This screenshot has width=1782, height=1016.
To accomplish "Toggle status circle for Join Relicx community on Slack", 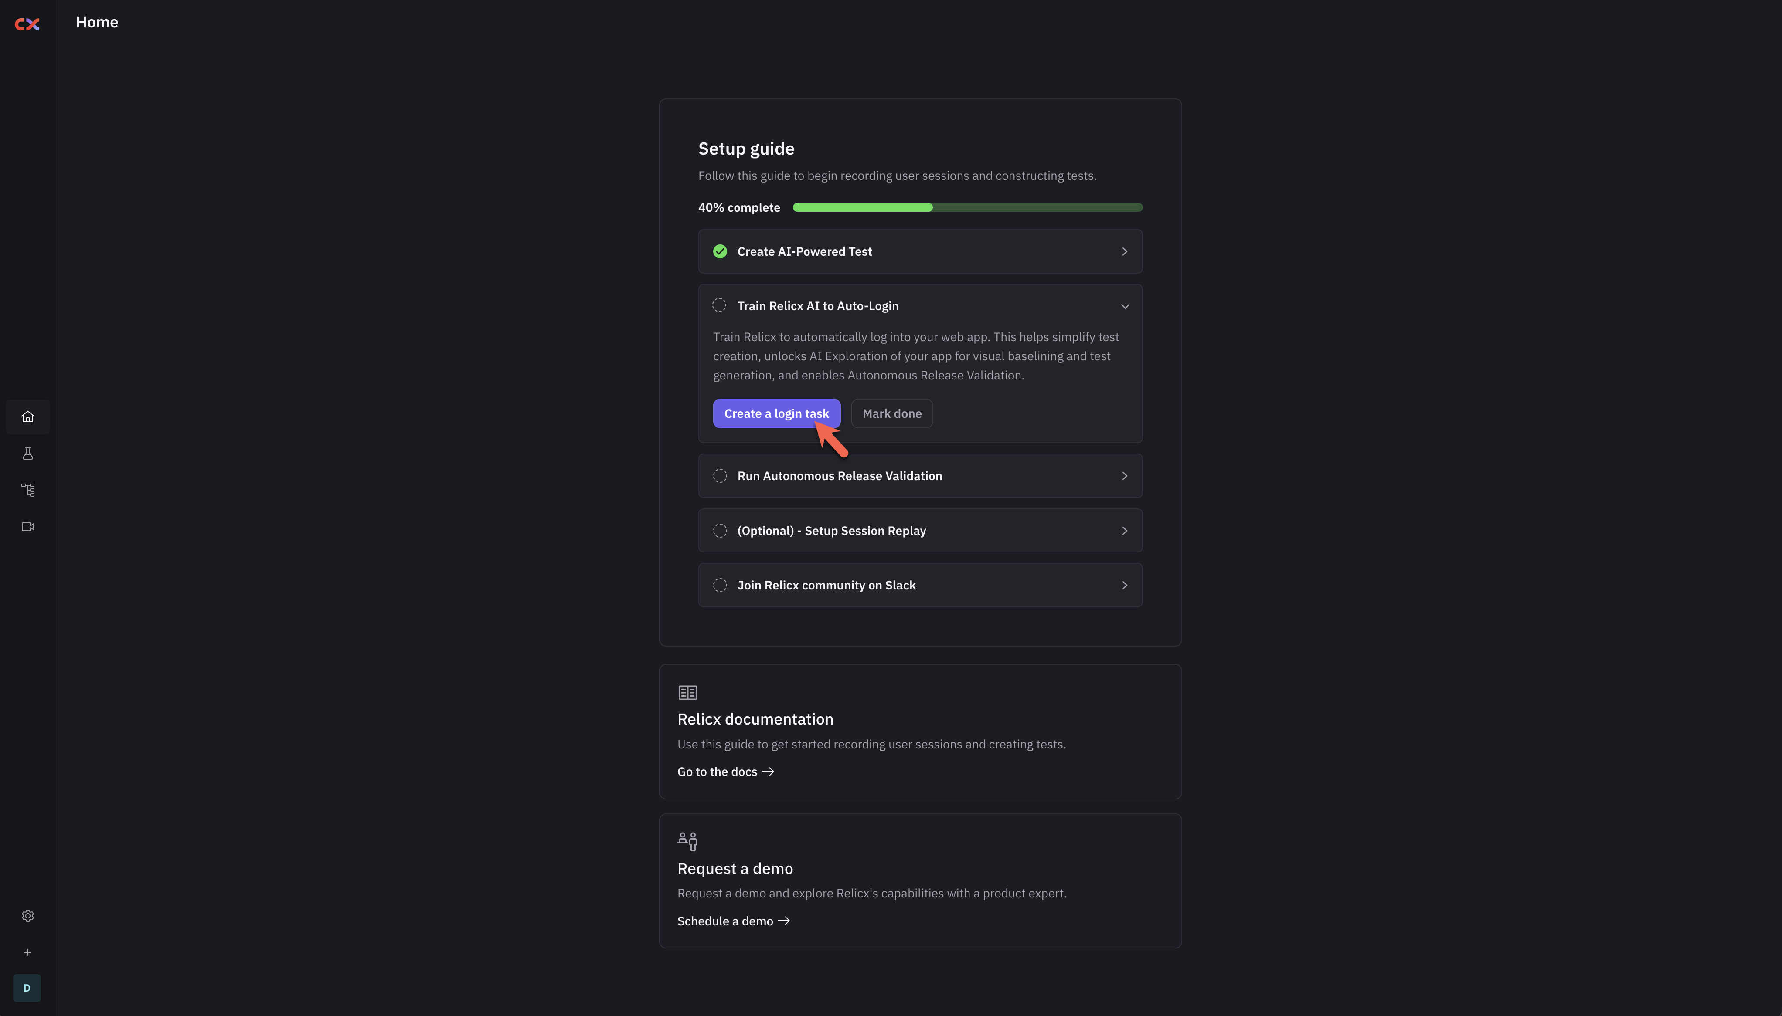I will (x=720, y=586).
